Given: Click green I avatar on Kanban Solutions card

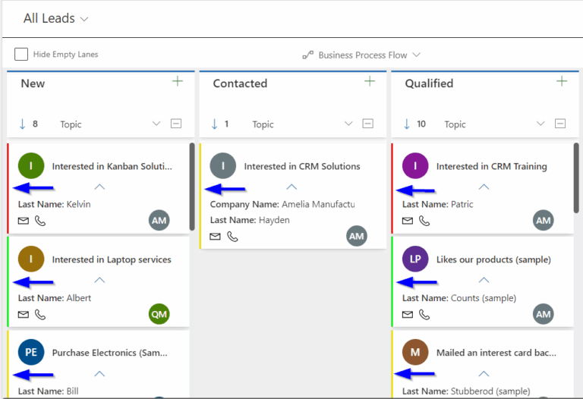Looking at the screenshot, I should (x=31, y=165).
